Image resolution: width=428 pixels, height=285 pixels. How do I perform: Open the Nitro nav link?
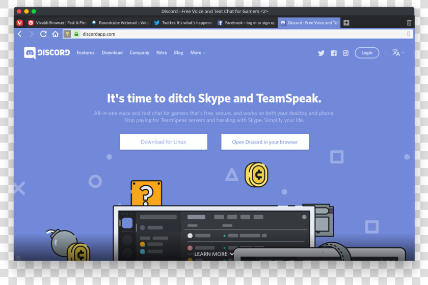(x=162, y=52)
